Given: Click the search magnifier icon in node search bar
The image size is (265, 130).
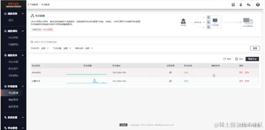Looking at the screenshot, I should [32, 42].
